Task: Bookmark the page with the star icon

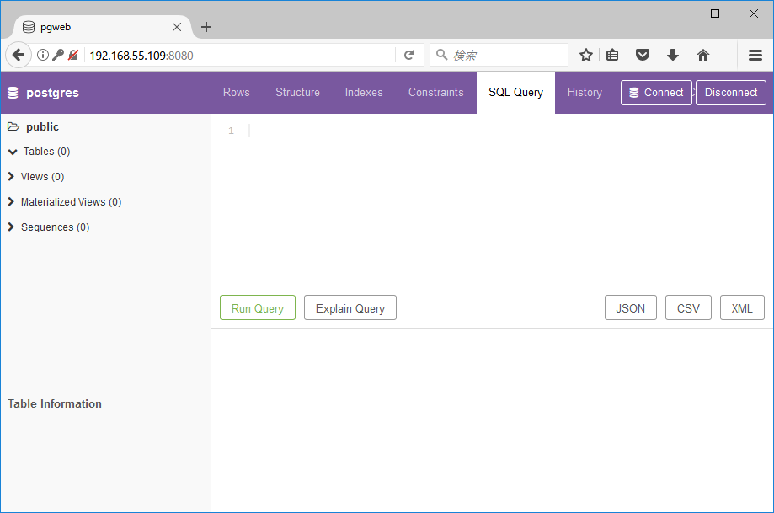Action: (x=585, y=54)
